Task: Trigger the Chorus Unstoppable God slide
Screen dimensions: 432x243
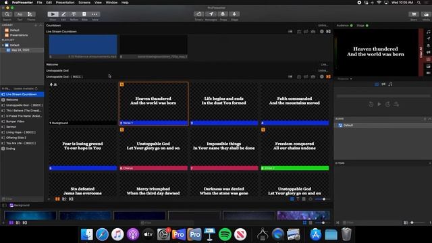Action: [x=154, y=148]
